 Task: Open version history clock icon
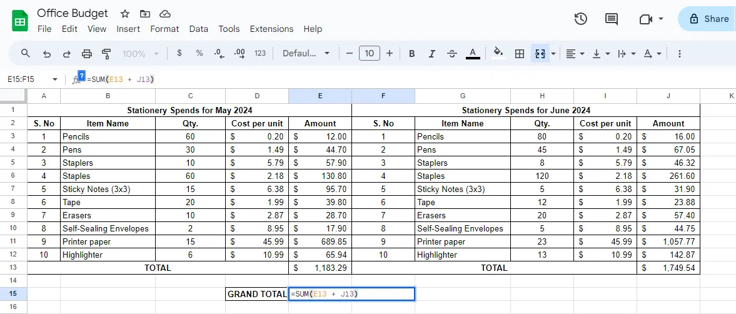click(x=581, y=19)
